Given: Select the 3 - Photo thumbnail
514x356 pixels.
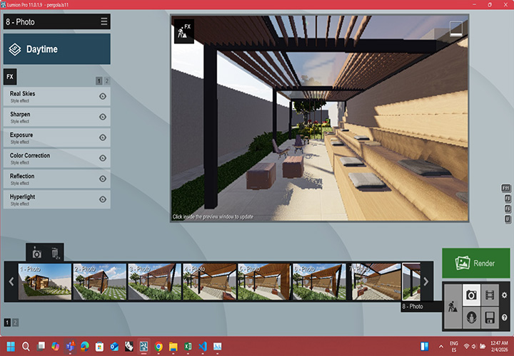Looking at the screenshot, I should click(155, 282).
